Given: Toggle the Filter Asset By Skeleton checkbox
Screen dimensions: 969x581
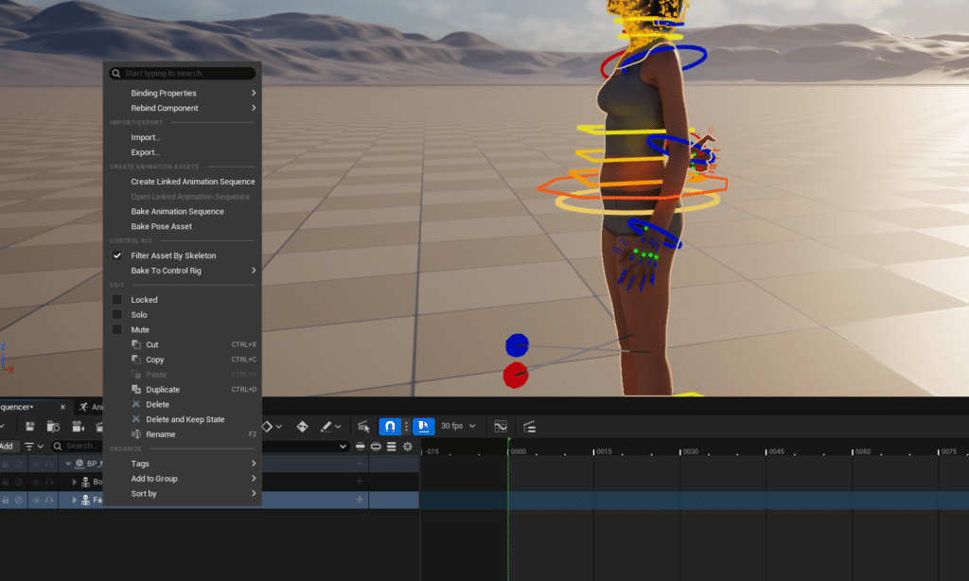Looking at the screenshot, I should [x=116, y=255].
